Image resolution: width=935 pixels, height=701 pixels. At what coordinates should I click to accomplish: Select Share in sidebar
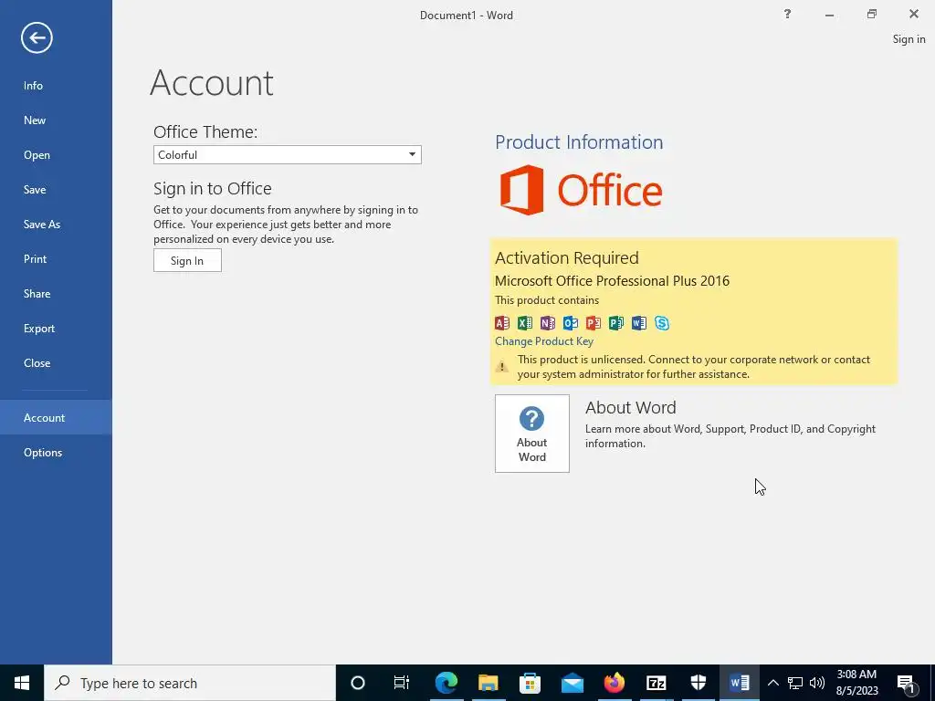coord(37,293)
